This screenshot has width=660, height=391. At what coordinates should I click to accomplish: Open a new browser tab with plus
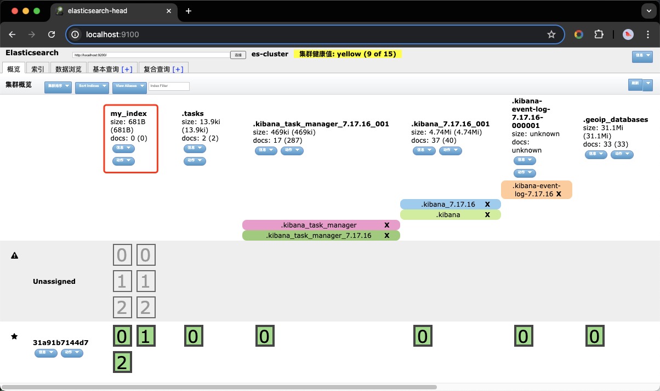click(189, 11)
